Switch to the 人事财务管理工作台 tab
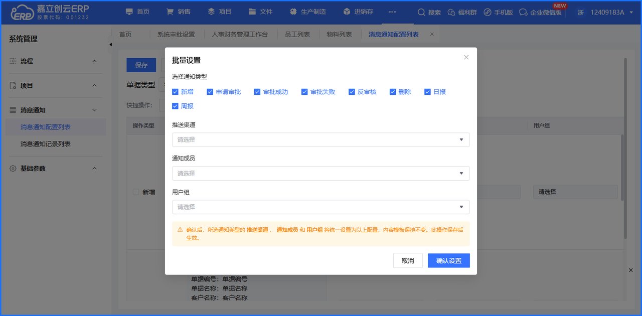This screenshot has height=316, width=642. click(x=240, y=34)
